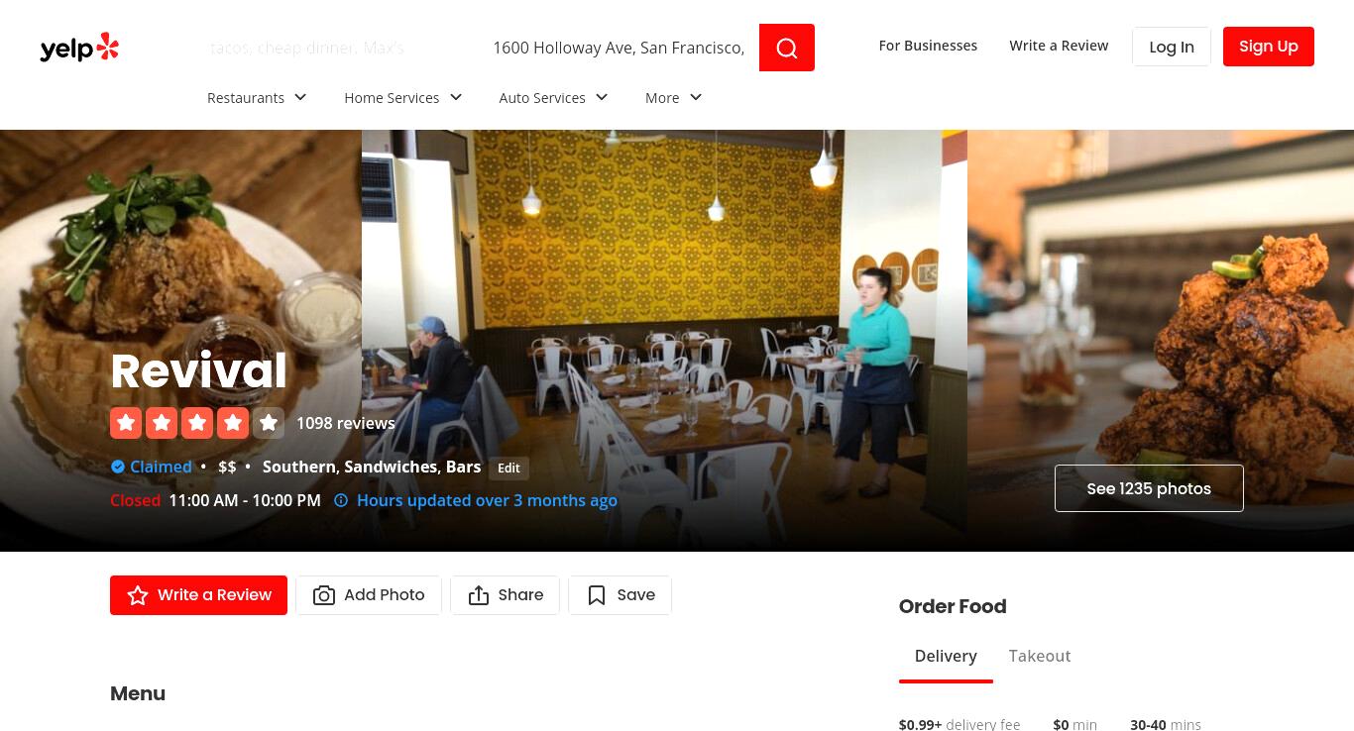The height and width of the screenshot is (731, 1354).
Task: Click the bookmark Save icon
Action: click(597, 595)
